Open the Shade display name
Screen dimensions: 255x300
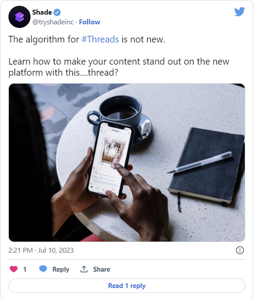[x=42, y=12]
